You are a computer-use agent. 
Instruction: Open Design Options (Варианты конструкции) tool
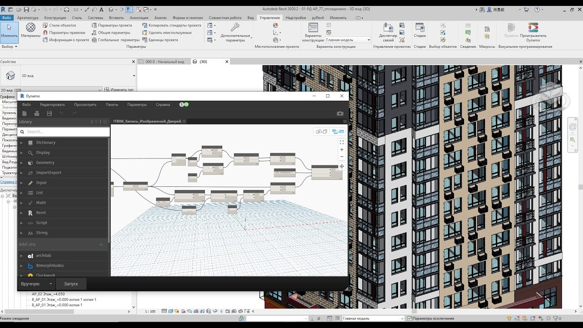(312, 32)
